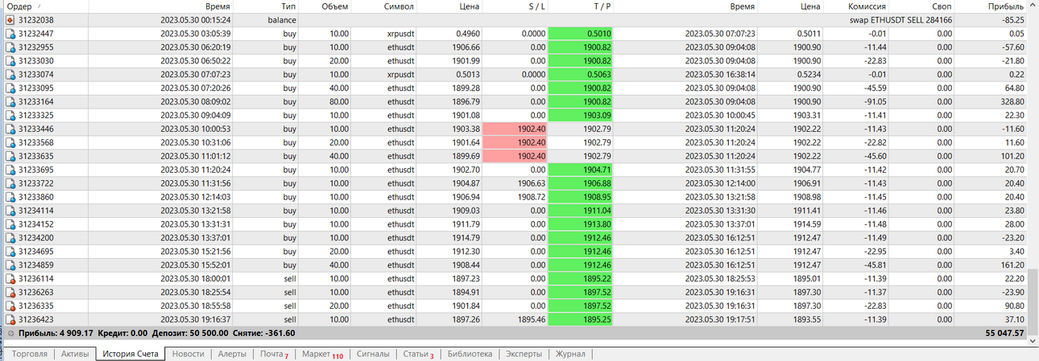Click the green T/P cell 0.5010
This screenshot has width=1039, height=361.
pos(582,34)
